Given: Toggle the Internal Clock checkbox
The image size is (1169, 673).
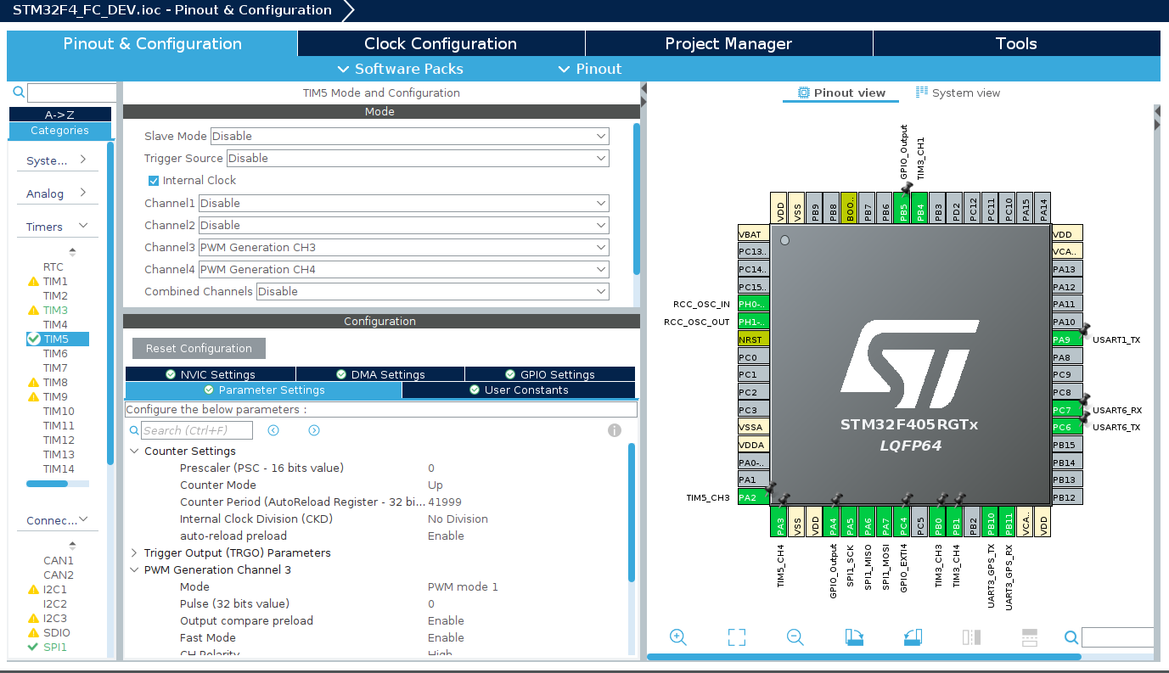Looking at the screenshot, I should click(x=154, y=180).
